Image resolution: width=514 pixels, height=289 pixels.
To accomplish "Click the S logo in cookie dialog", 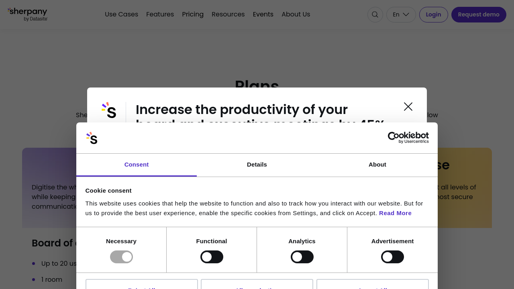I will click(92, 138).
